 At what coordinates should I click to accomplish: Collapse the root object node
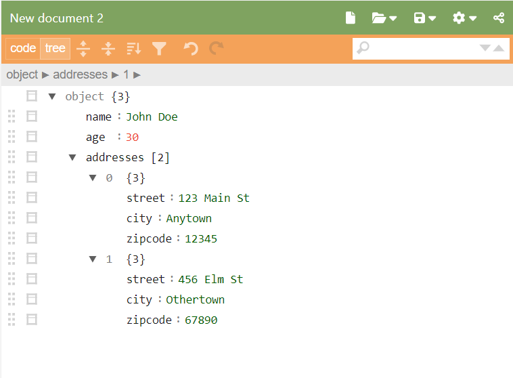[x=52, y=97]
